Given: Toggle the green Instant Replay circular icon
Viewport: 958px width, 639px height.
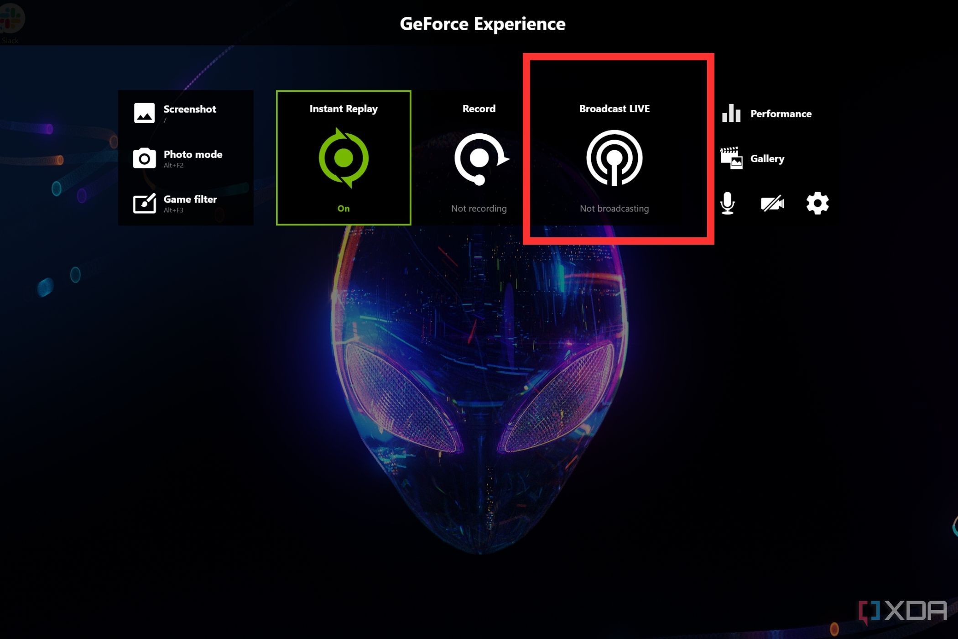Looking at the screenshot, I should pyautogui.click(x=344, y=158).
